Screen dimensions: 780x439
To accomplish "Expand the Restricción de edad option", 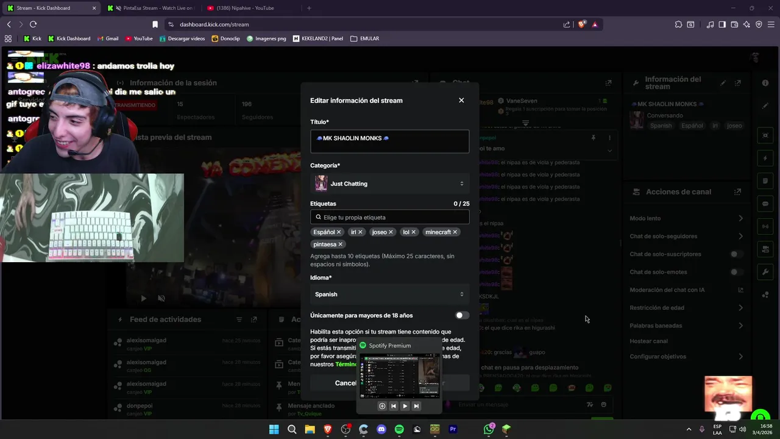I will [686, 308].
